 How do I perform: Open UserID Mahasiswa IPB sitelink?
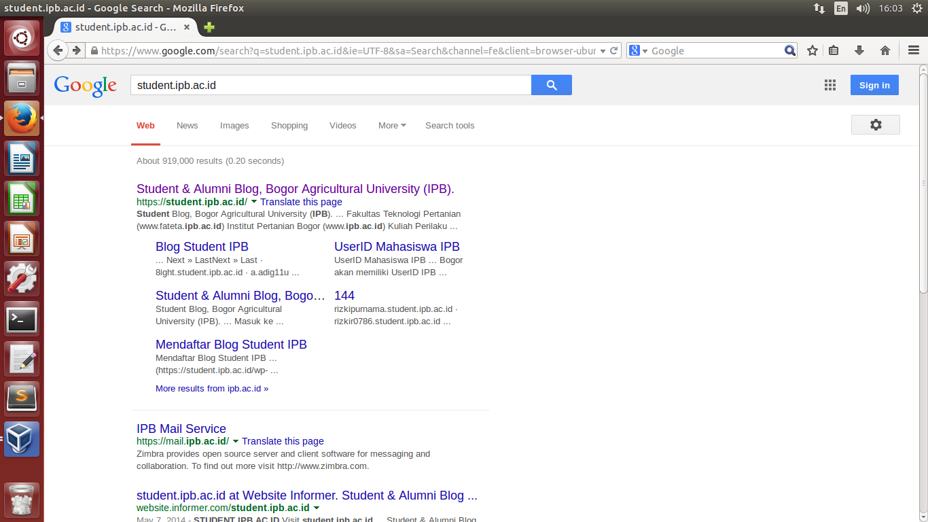pyautogui.click(x=397, y=247)
